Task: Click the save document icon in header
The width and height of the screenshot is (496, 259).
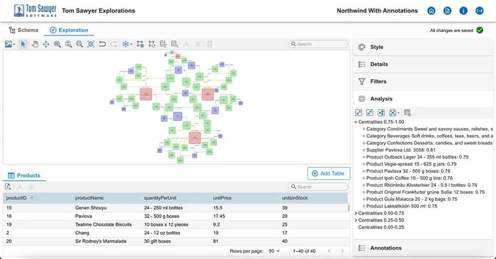Action: pos(447,11)
